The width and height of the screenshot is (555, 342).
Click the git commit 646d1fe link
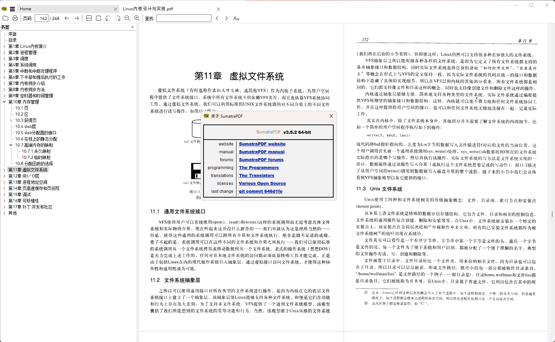261,191
